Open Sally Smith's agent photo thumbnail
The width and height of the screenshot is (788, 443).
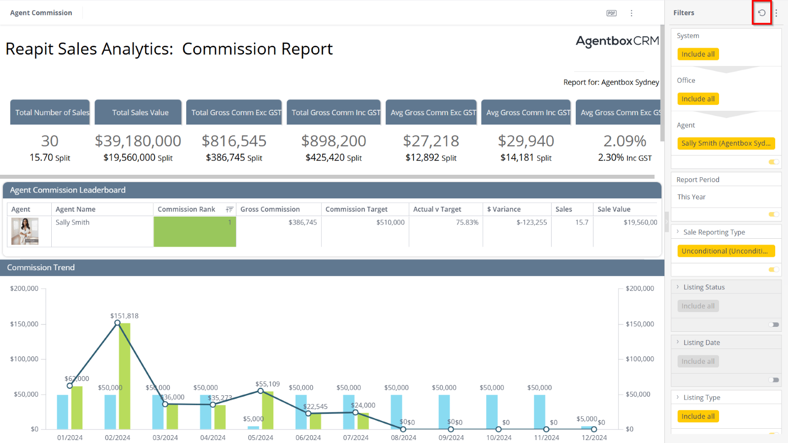pyautogui.click(x=25, y=231)
